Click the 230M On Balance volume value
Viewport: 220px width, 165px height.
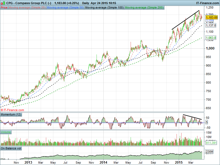coord(210,152)
